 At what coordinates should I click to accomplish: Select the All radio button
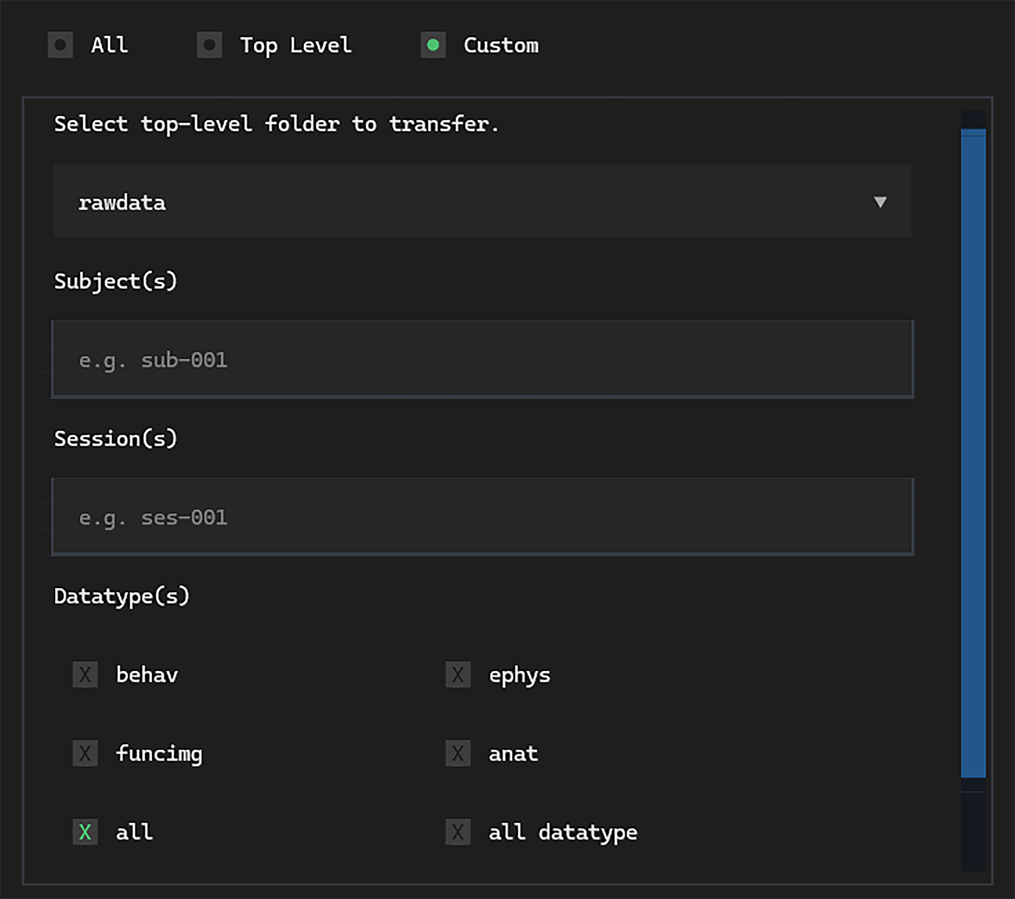61,45
